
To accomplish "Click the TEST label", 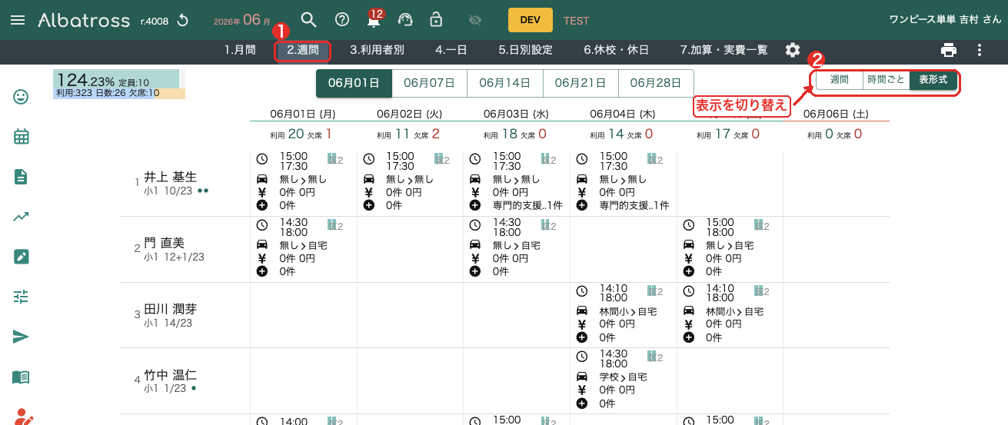I will coord(577,20).
